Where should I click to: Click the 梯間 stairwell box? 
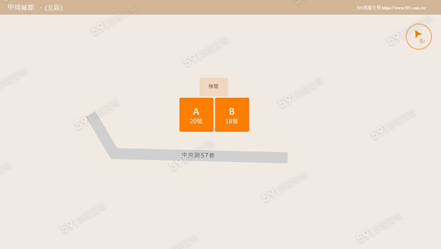point(214,87)
